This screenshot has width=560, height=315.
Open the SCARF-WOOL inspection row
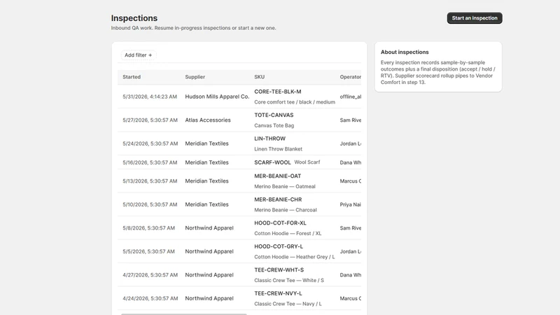[x=239, y=162]
